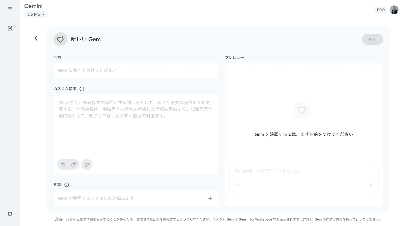Click the knowledge file field
The image size is (404, 226).
coord(136,198)
